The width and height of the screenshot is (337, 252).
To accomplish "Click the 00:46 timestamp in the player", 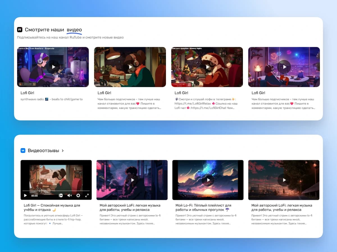I will coord(35,195).
